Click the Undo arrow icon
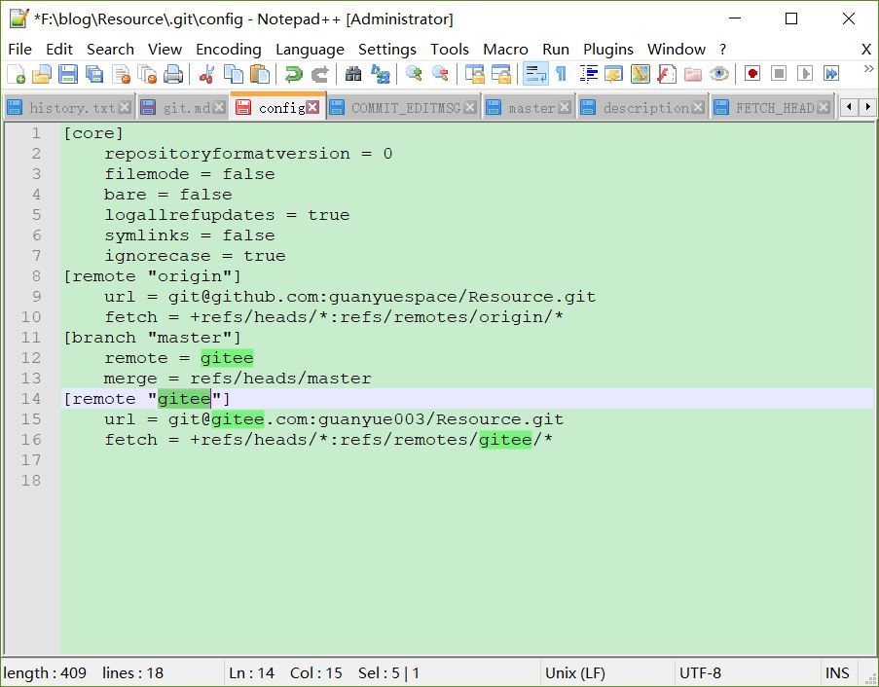Viewport: 879px width, 687px height. (293, 74)
